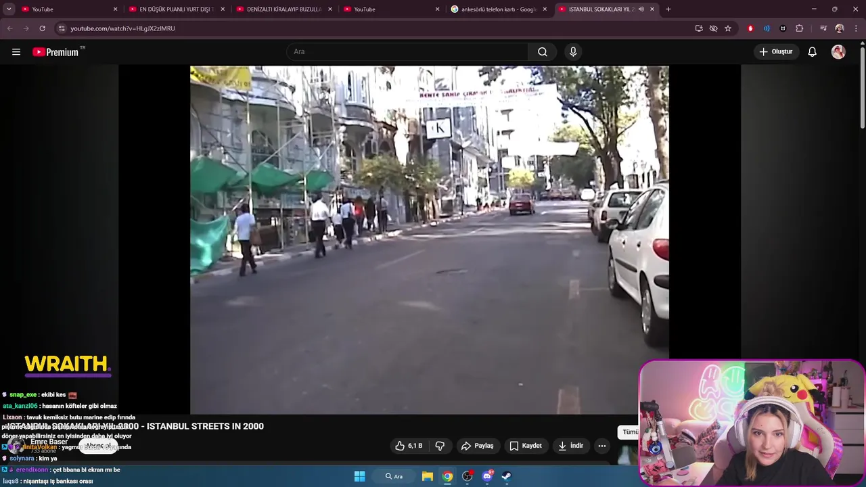Open the YouTube hamburger guide menu

pos(16,52)
